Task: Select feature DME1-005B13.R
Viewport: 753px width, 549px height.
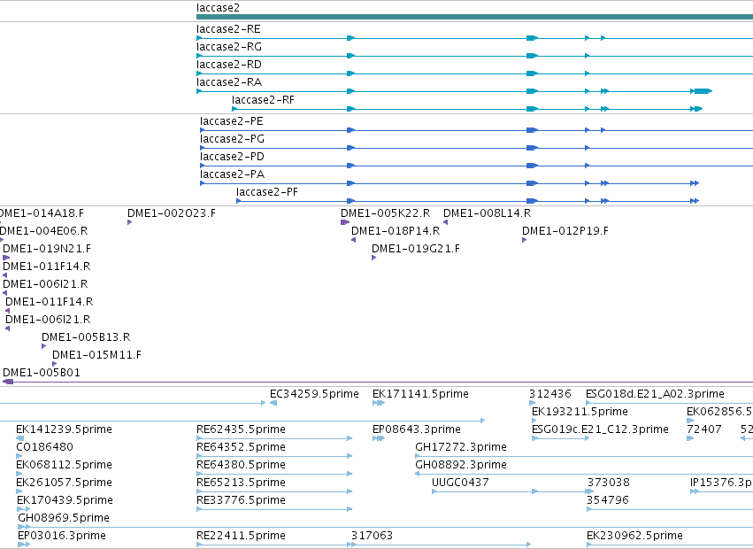Action: (x=86, y=337)
